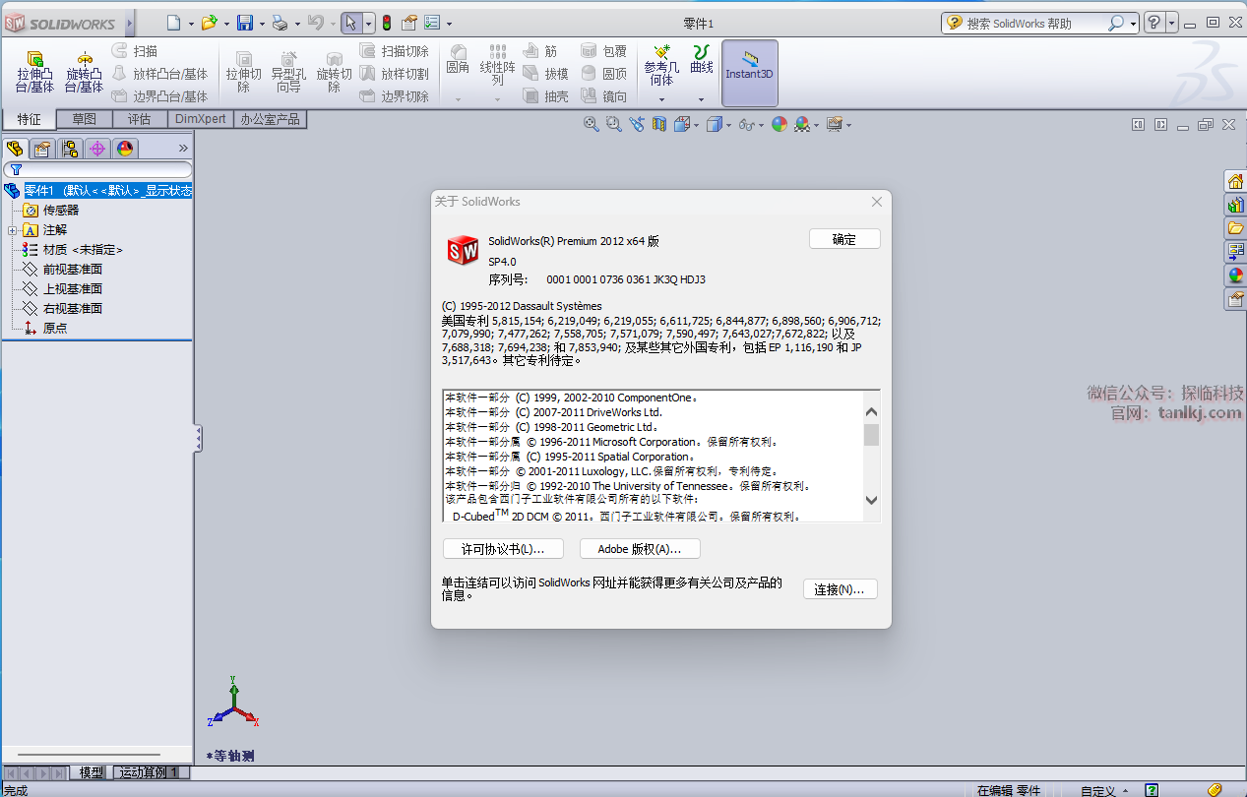Select the 旋转凸台/基体 revolve tool

[85, 72]
